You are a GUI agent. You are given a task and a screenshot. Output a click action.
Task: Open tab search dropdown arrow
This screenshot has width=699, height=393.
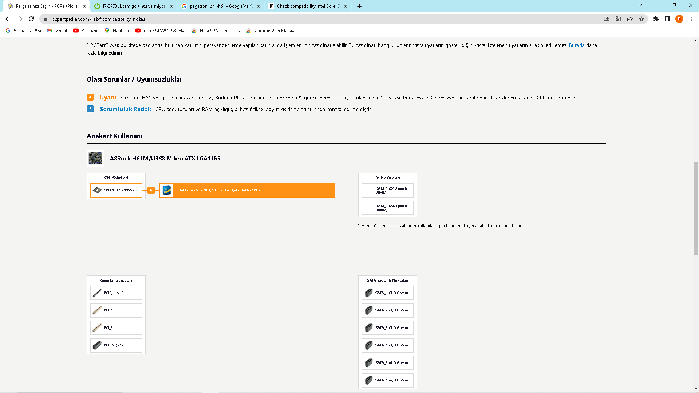click(x=640, y=5)
